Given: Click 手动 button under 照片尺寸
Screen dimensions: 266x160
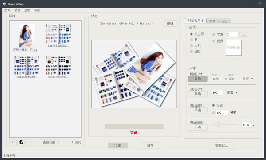Looking at the screenshot, I should click(198, 94).
